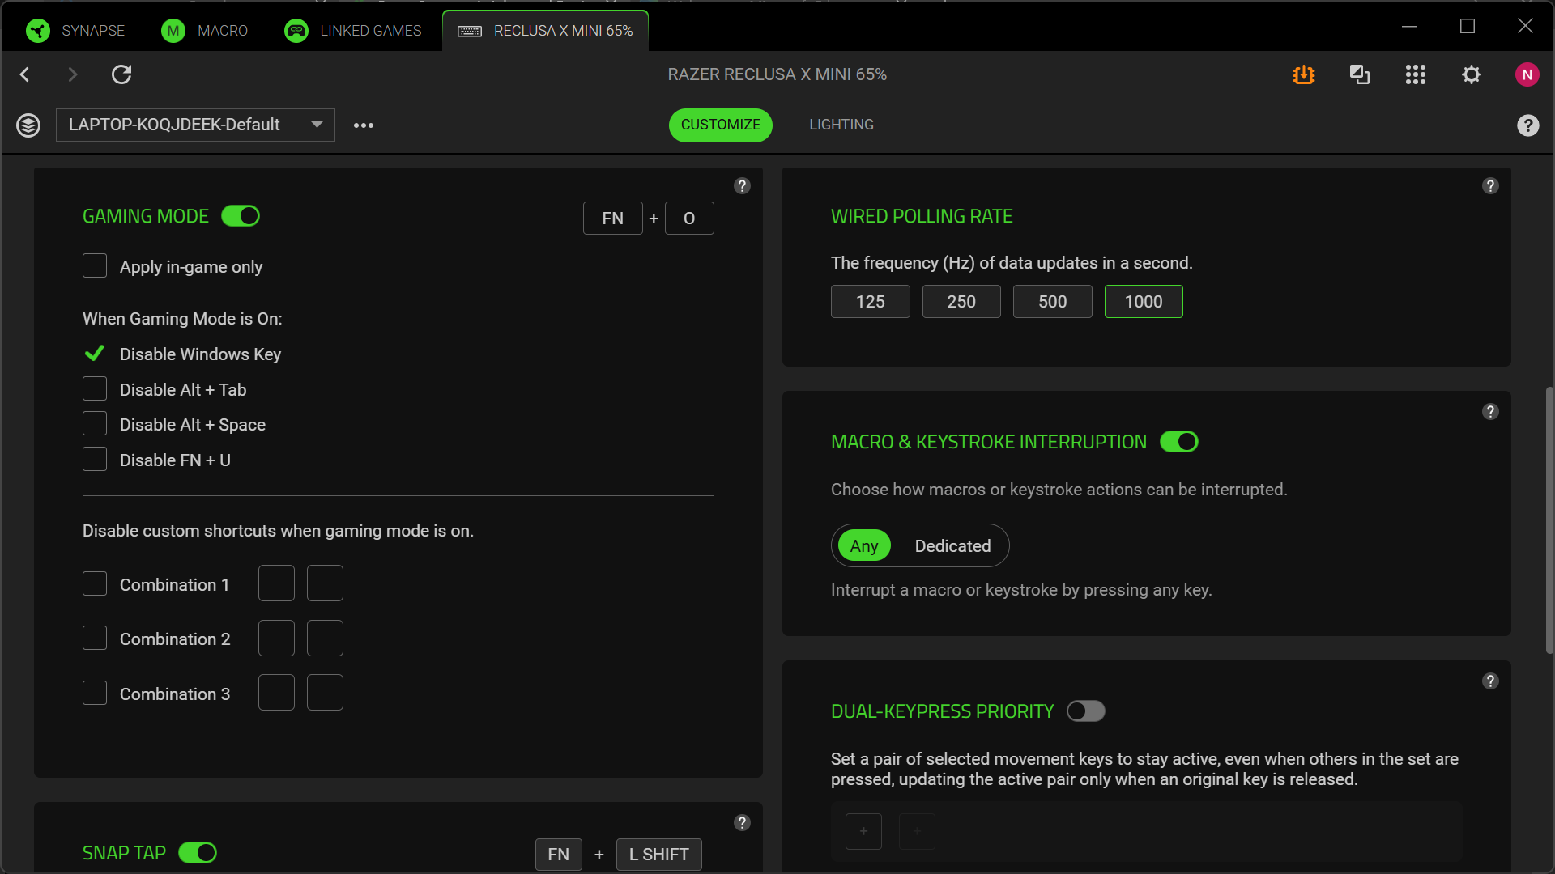The width and height of the screenshot is (1555, 874).
Task: Switch to the Lighting tab
Action: (x=841, y=125)
